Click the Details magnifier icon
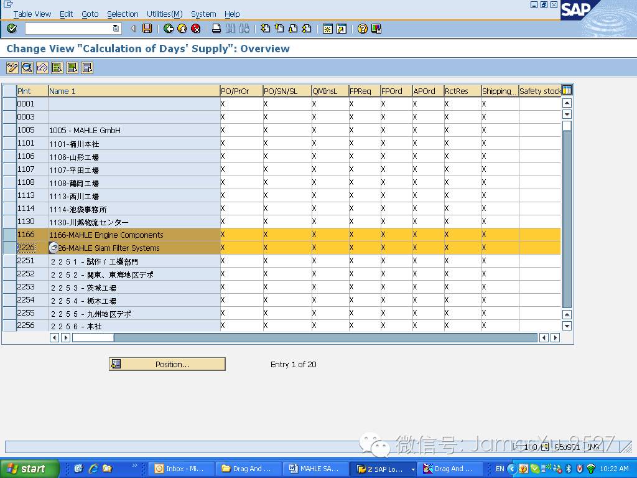The height and width of the screenshot is (478, 637). (x=27, y=67)
